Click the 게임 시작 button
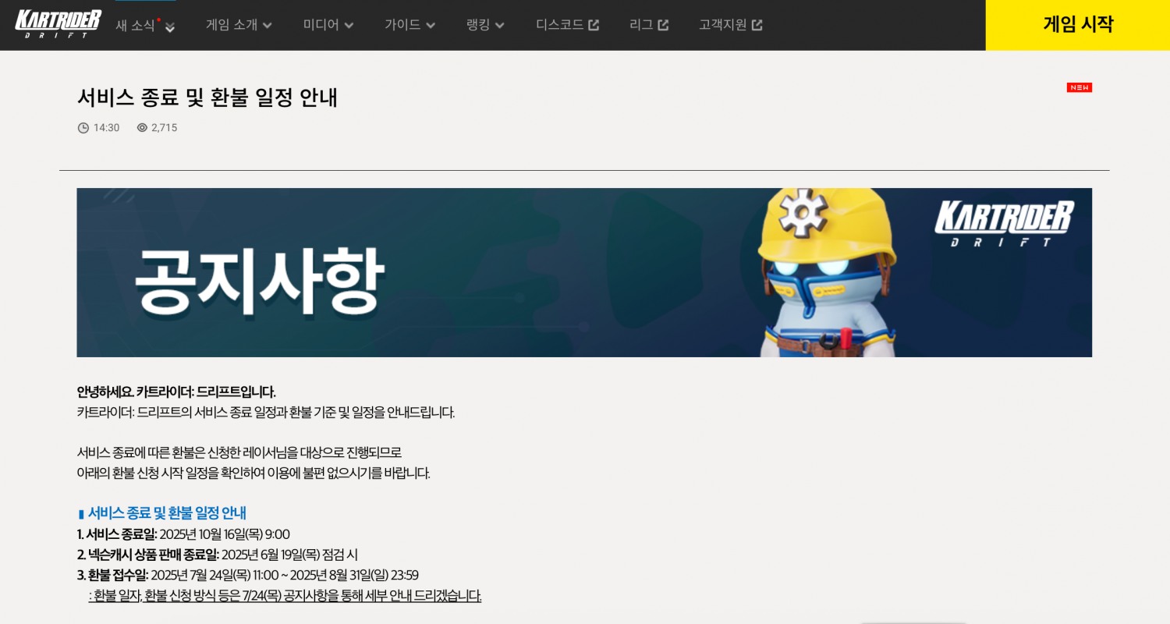This screenshot has height=624, width=1170. pyautogui.click(x=1079, y=24)
